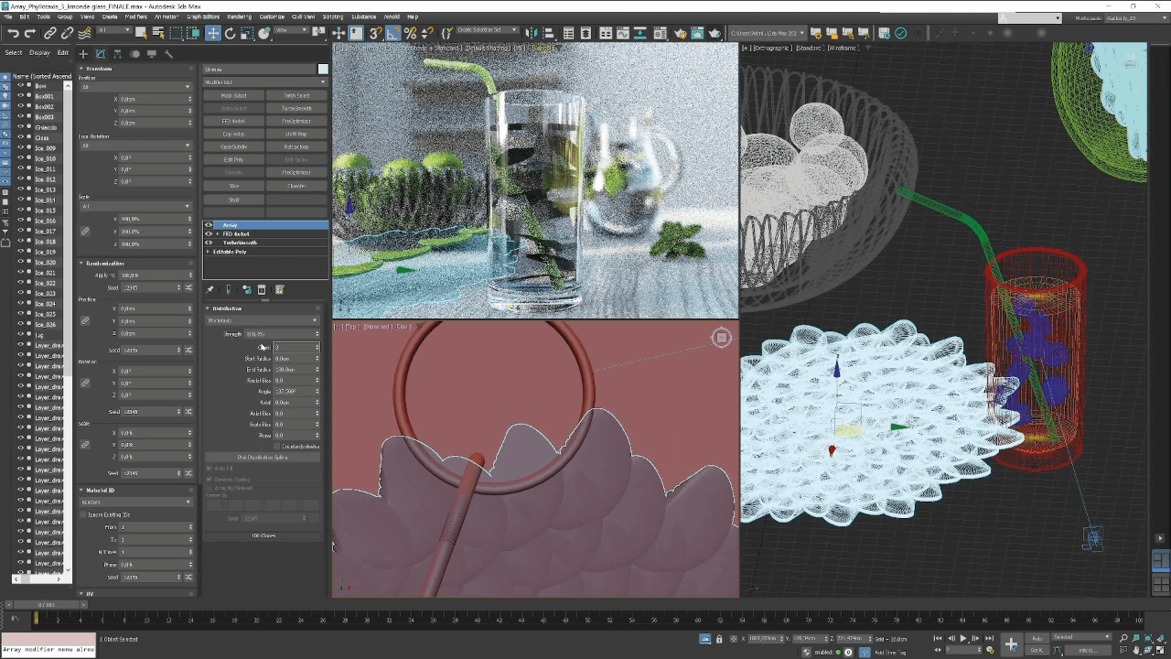
Task: Open the Hierarchy panel tab icon
Action: 117,53
